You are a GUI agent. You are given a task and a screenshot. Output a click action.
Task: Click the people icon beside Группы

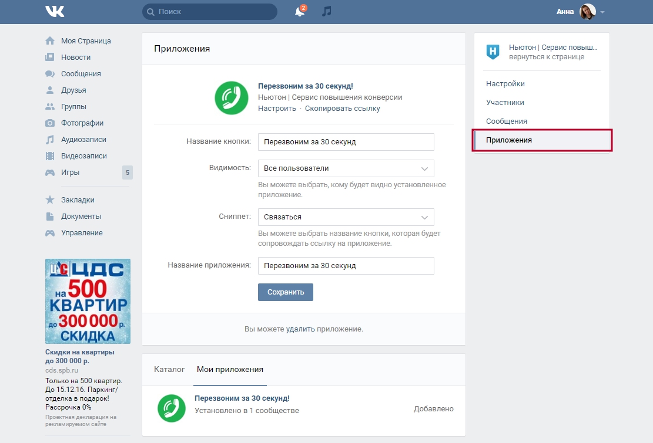[50, 106]
